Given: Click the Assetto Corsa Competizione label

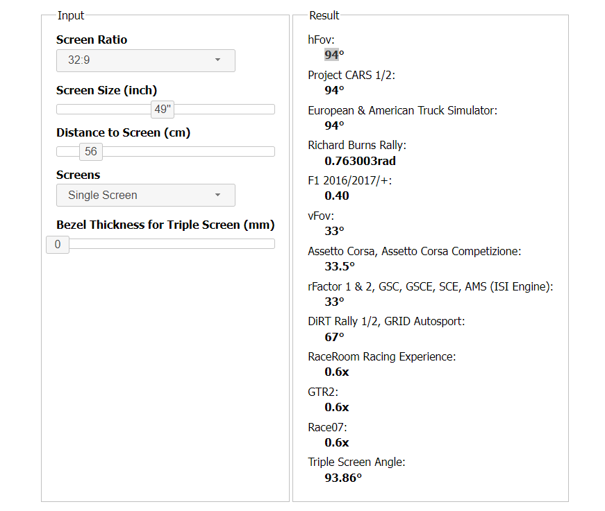Looking at the screenshot, I should (x=415, y=252).
